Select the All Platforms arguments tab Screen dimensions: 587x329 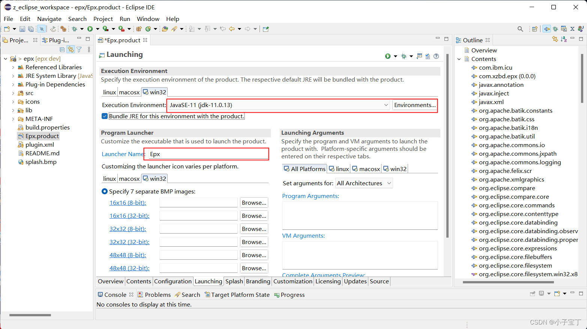tap(305, 169)
